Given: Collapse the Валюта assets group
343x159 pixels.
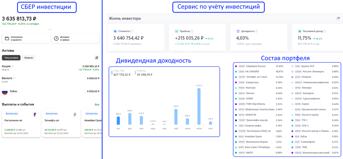Looking at the screenshot, I should click(9, 78).
